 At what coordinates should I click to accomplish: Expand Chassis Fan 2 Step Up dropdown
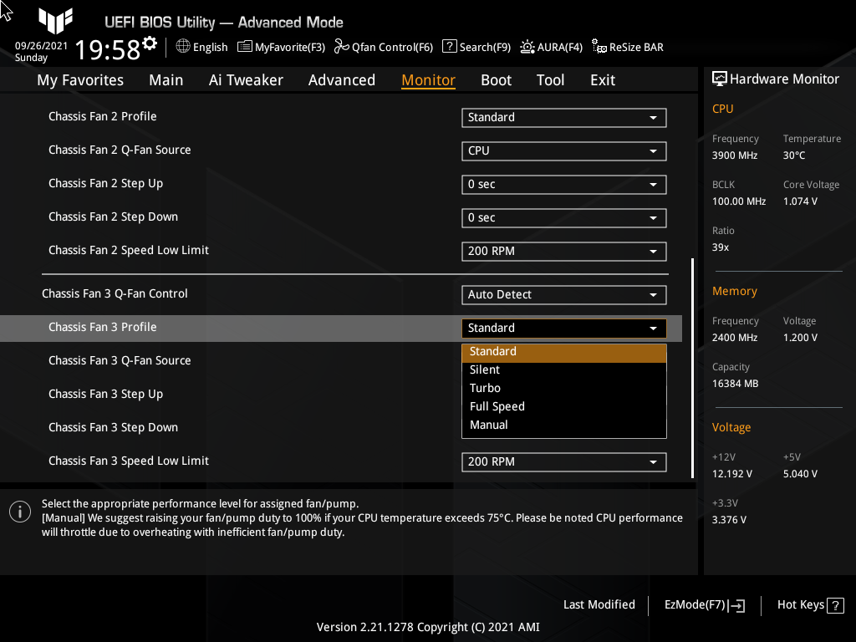point(564,185)
